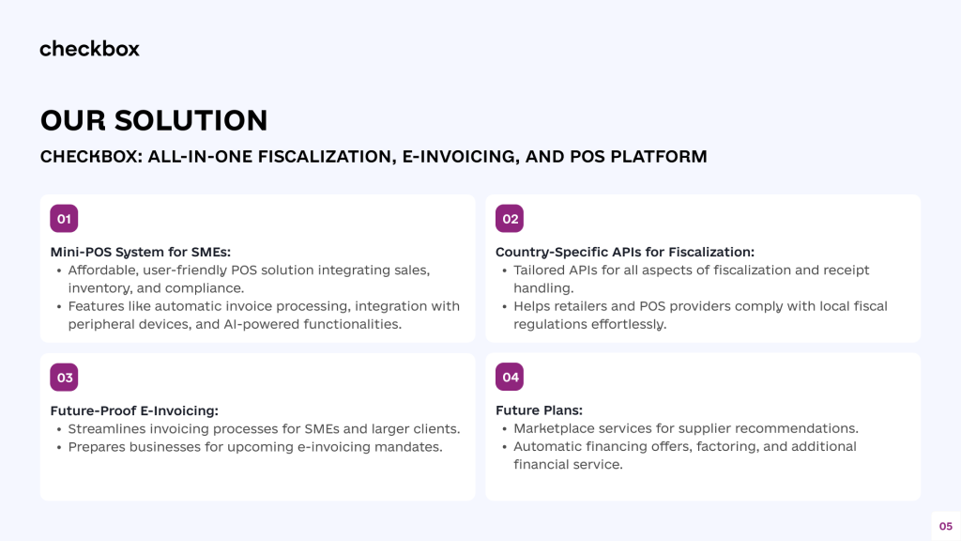Click the purple 01 badge
The width and height of the screenshot is (961, 541).
[x=64, y=219]
